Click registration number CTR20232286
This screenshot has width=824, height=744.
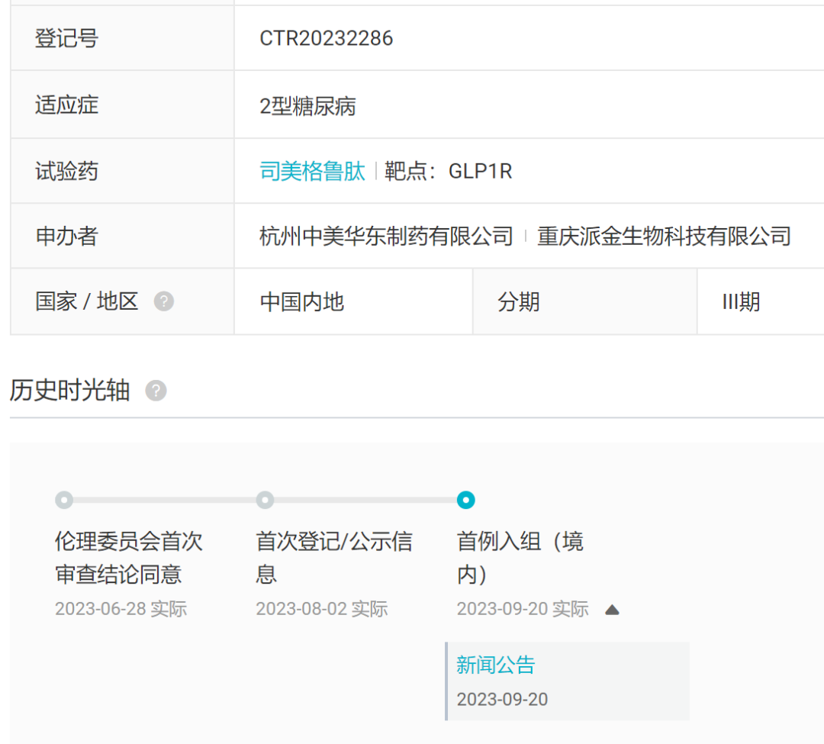pos(327,38)
